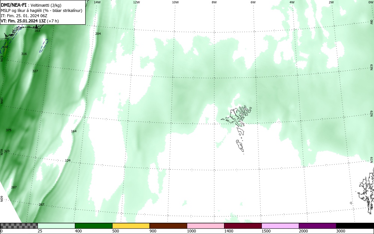Image resolution: width=374 pixels, height=234 pixels.
Task: Select the lavender 1500–2000 legend swatch
Action: [280, 226]
